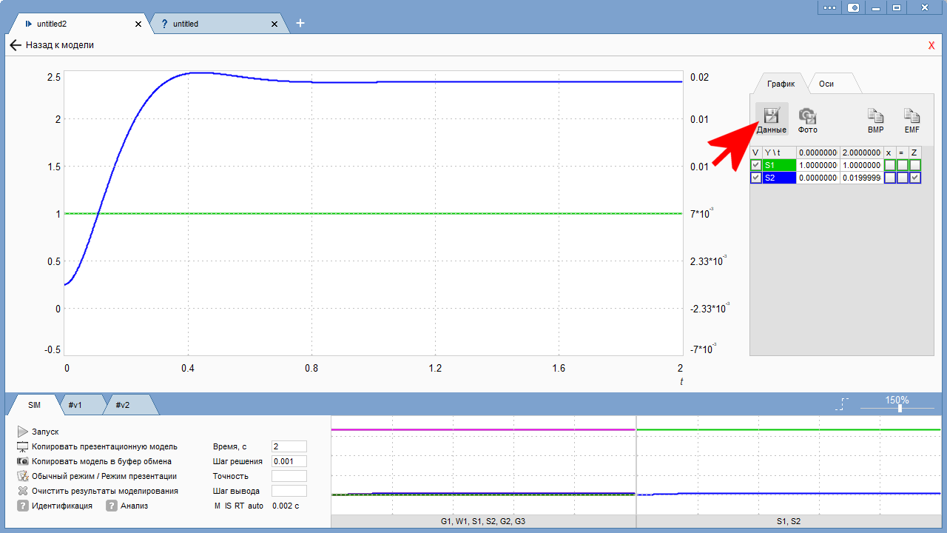Click the normal/presentation mode icon
This screenshot has width=947, height=533.
pyautogui.click(x=22, y=476)
